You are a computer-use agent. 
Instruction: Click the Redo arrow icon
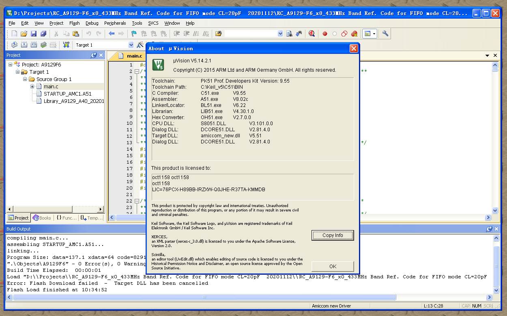point(98,34)
